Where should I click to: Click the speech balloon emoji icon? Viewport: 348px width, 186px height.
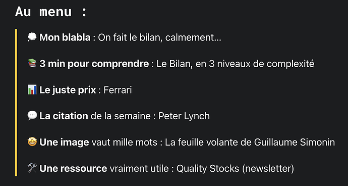click(x=32, y=116)
